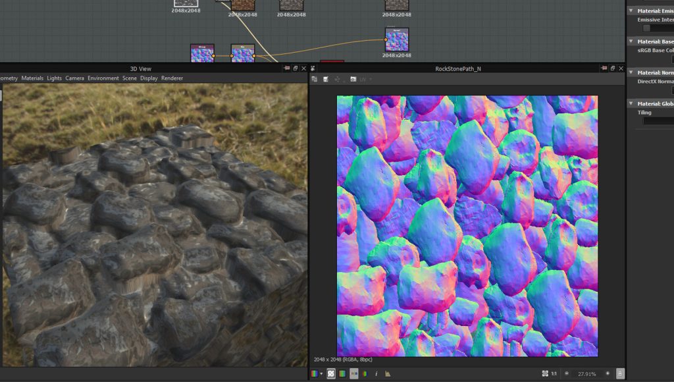Screen dimensions: 674x382
Task: Toggle the alpha checkerboard background display
Action: pos(331,373)
